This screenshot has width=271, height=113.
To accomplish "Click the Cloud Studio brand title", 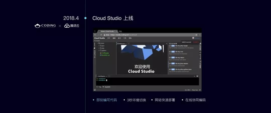I will pyautogui.click(x=99, y=38).
